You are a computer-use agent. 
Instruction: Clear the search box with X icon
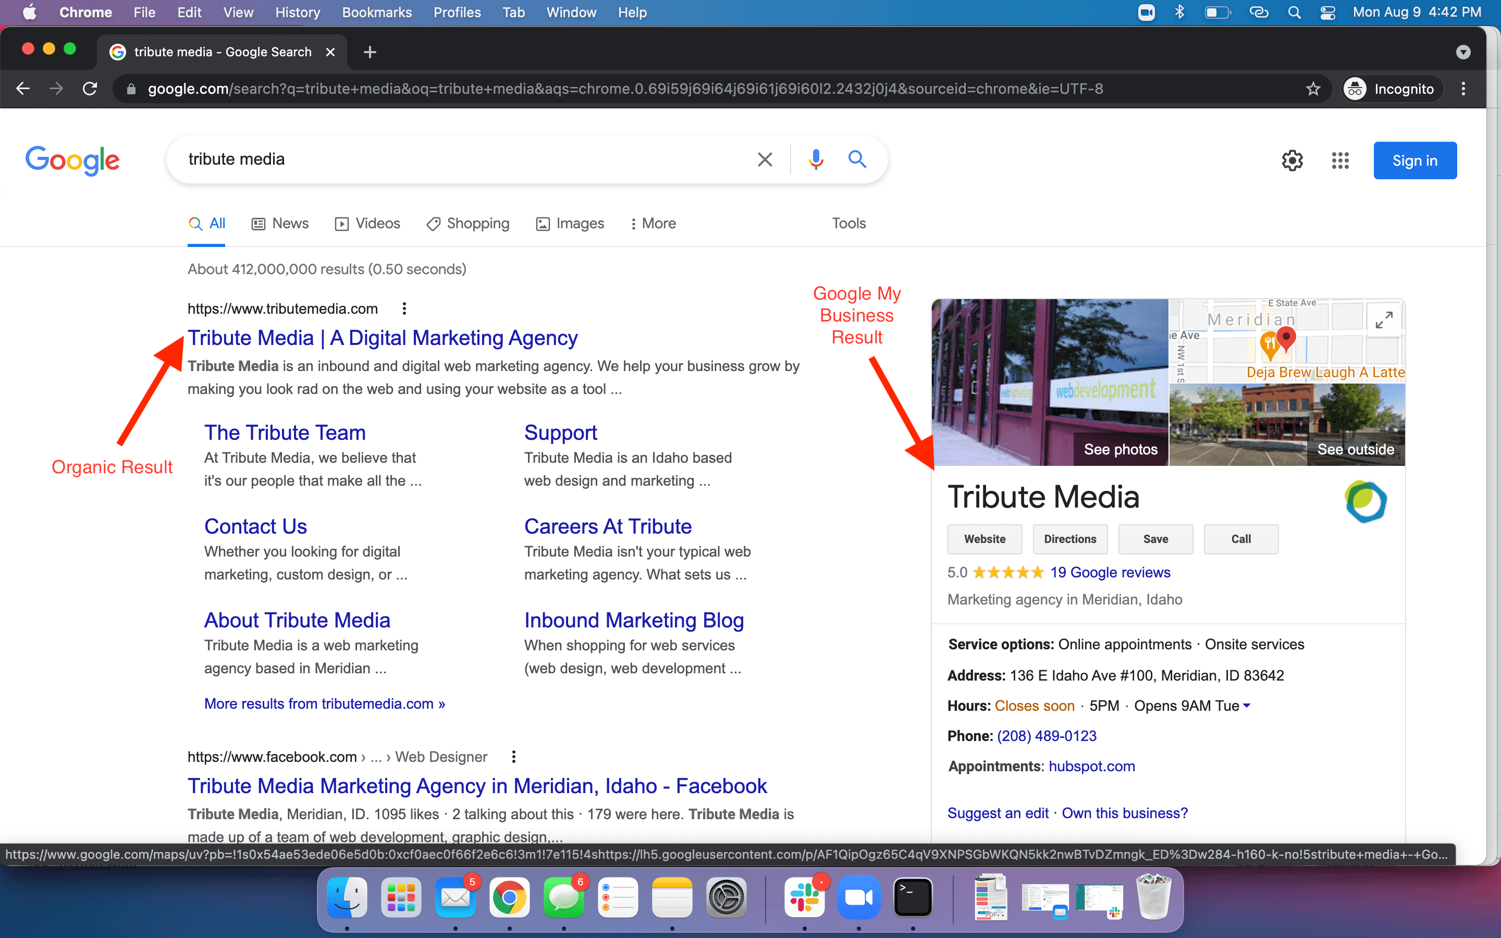[765, 159]
